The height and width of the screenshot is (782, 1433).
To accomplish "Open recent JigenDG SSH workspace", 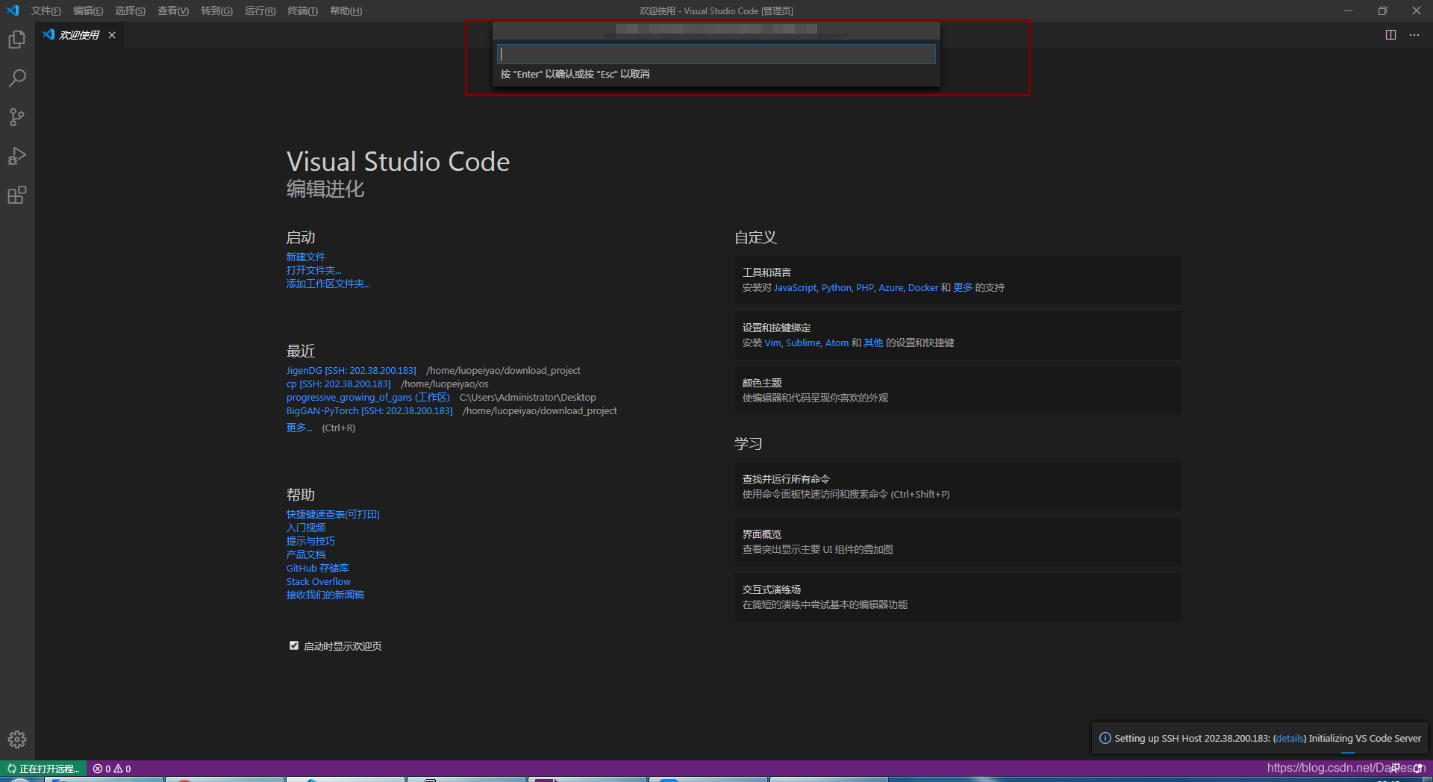I will 352,370.
